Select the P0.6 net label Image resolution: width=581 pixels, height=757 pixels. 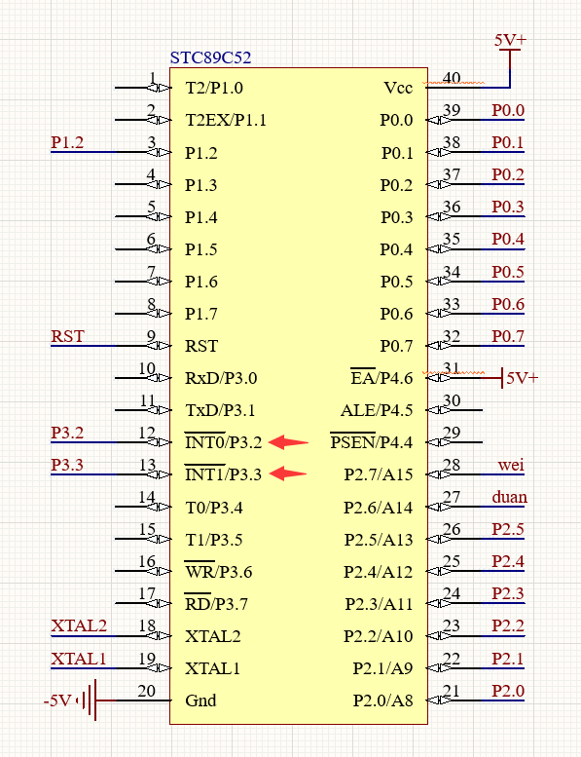pos(508,304)
